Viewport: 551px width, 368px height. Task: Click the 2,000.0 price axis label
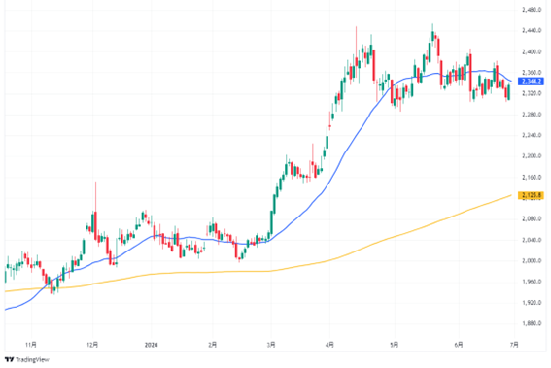(532, 260)
